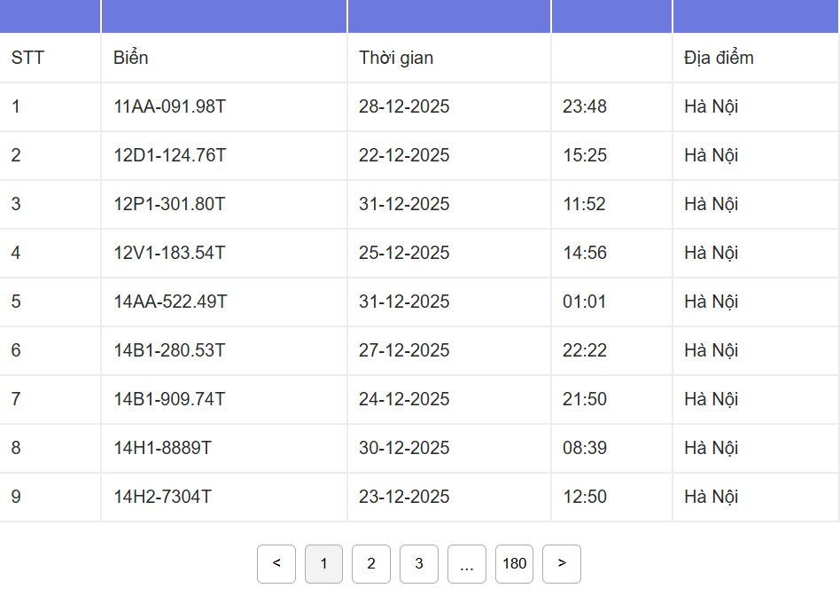Click plate 14B1-909.74T
The image size is (840, 596).
pos(169,400)
